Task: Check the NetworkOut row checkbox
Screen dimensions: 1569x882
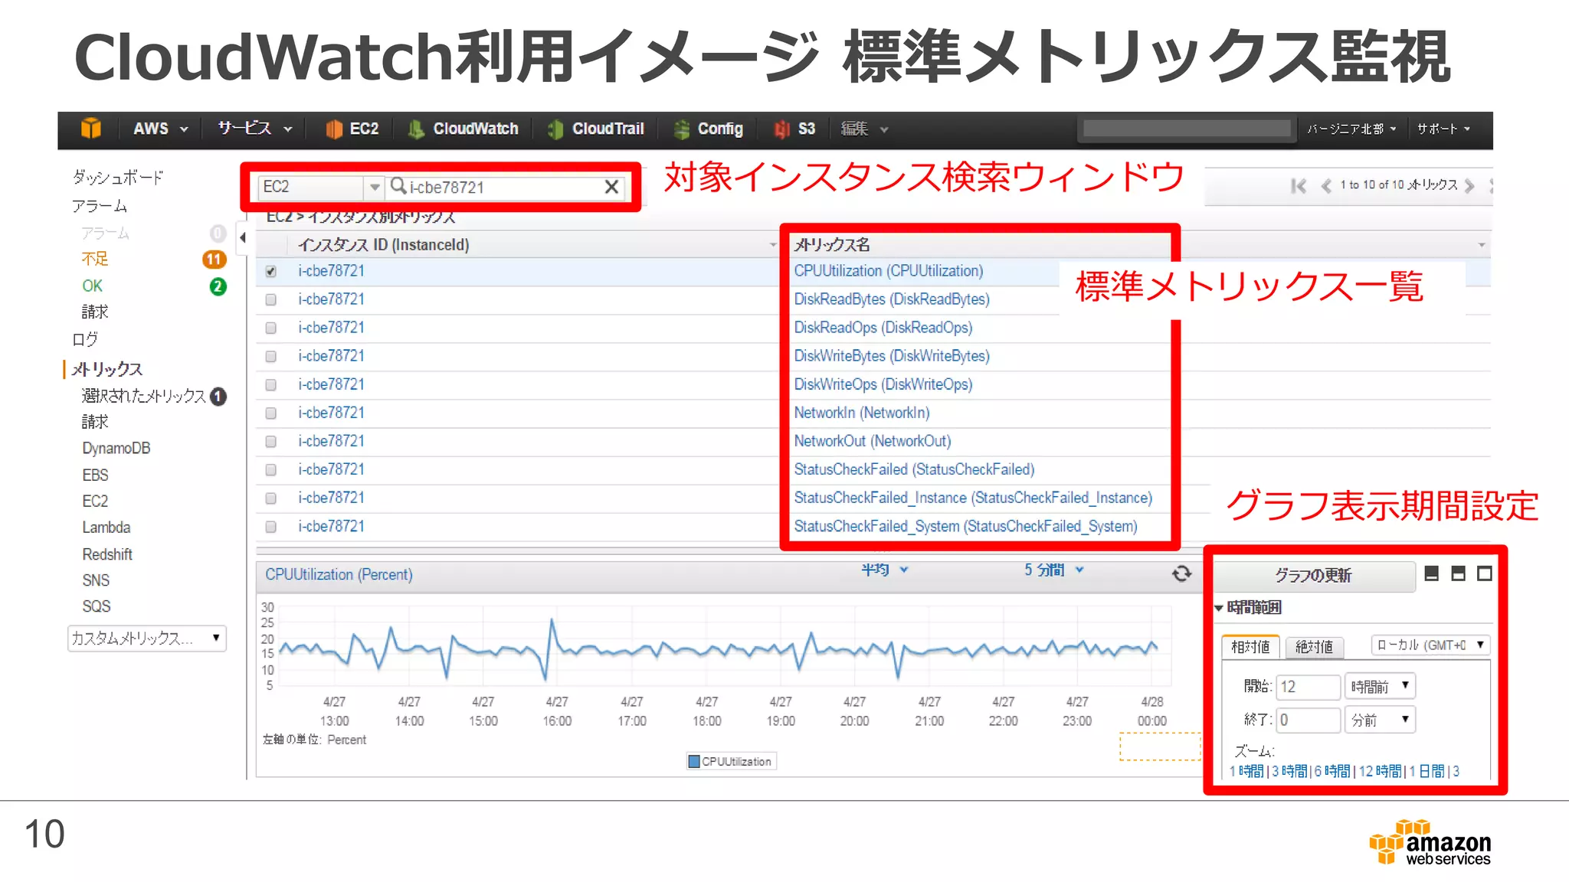Action: coord(270,442)
